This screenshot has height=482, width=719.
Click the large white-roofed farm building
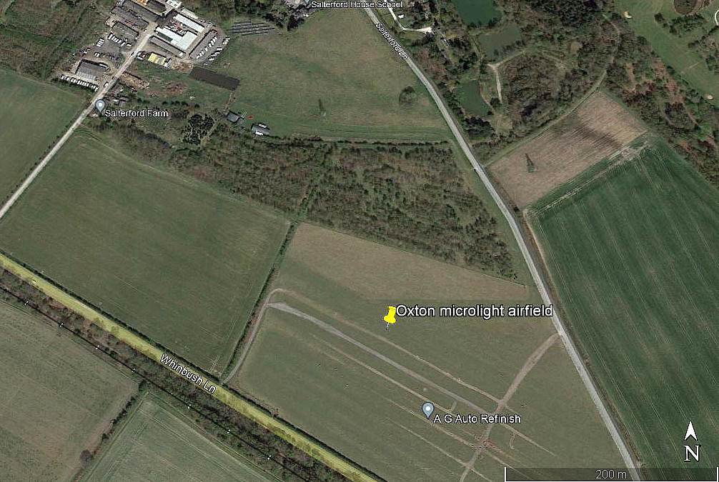point(177,38)
